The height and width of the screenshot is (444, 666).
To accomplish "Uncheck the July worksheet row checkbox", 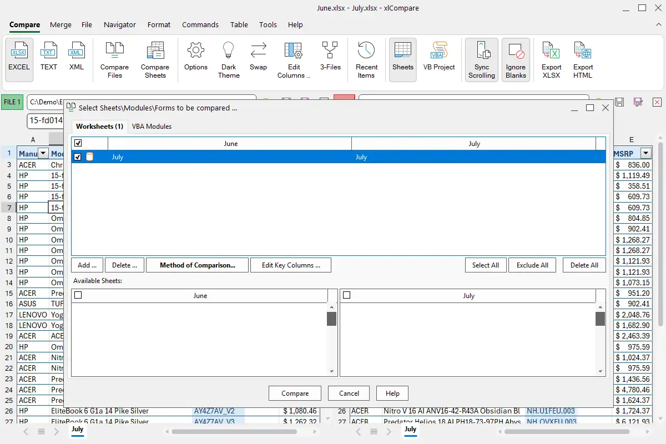I will 78,157.
